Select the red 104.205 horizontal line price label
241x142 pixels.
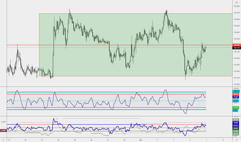pos(237,45)
